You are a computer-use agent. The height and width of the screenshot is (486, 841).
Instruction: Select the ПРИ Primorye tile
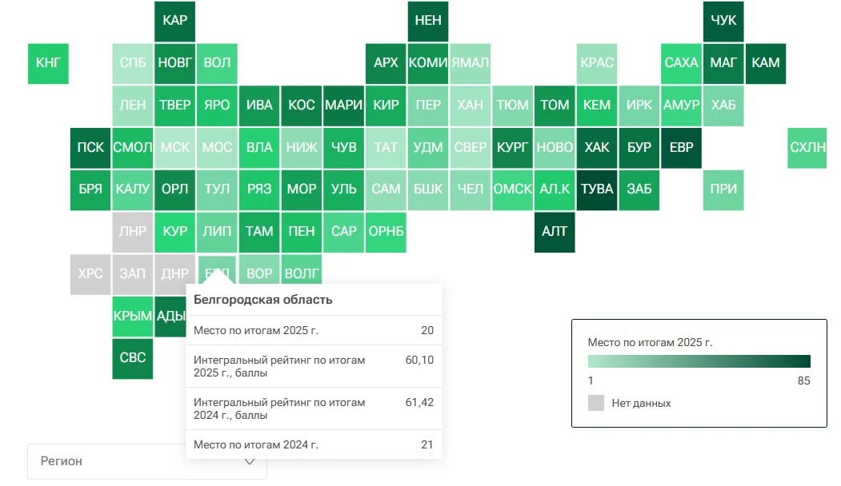click(x=723, y=189)
